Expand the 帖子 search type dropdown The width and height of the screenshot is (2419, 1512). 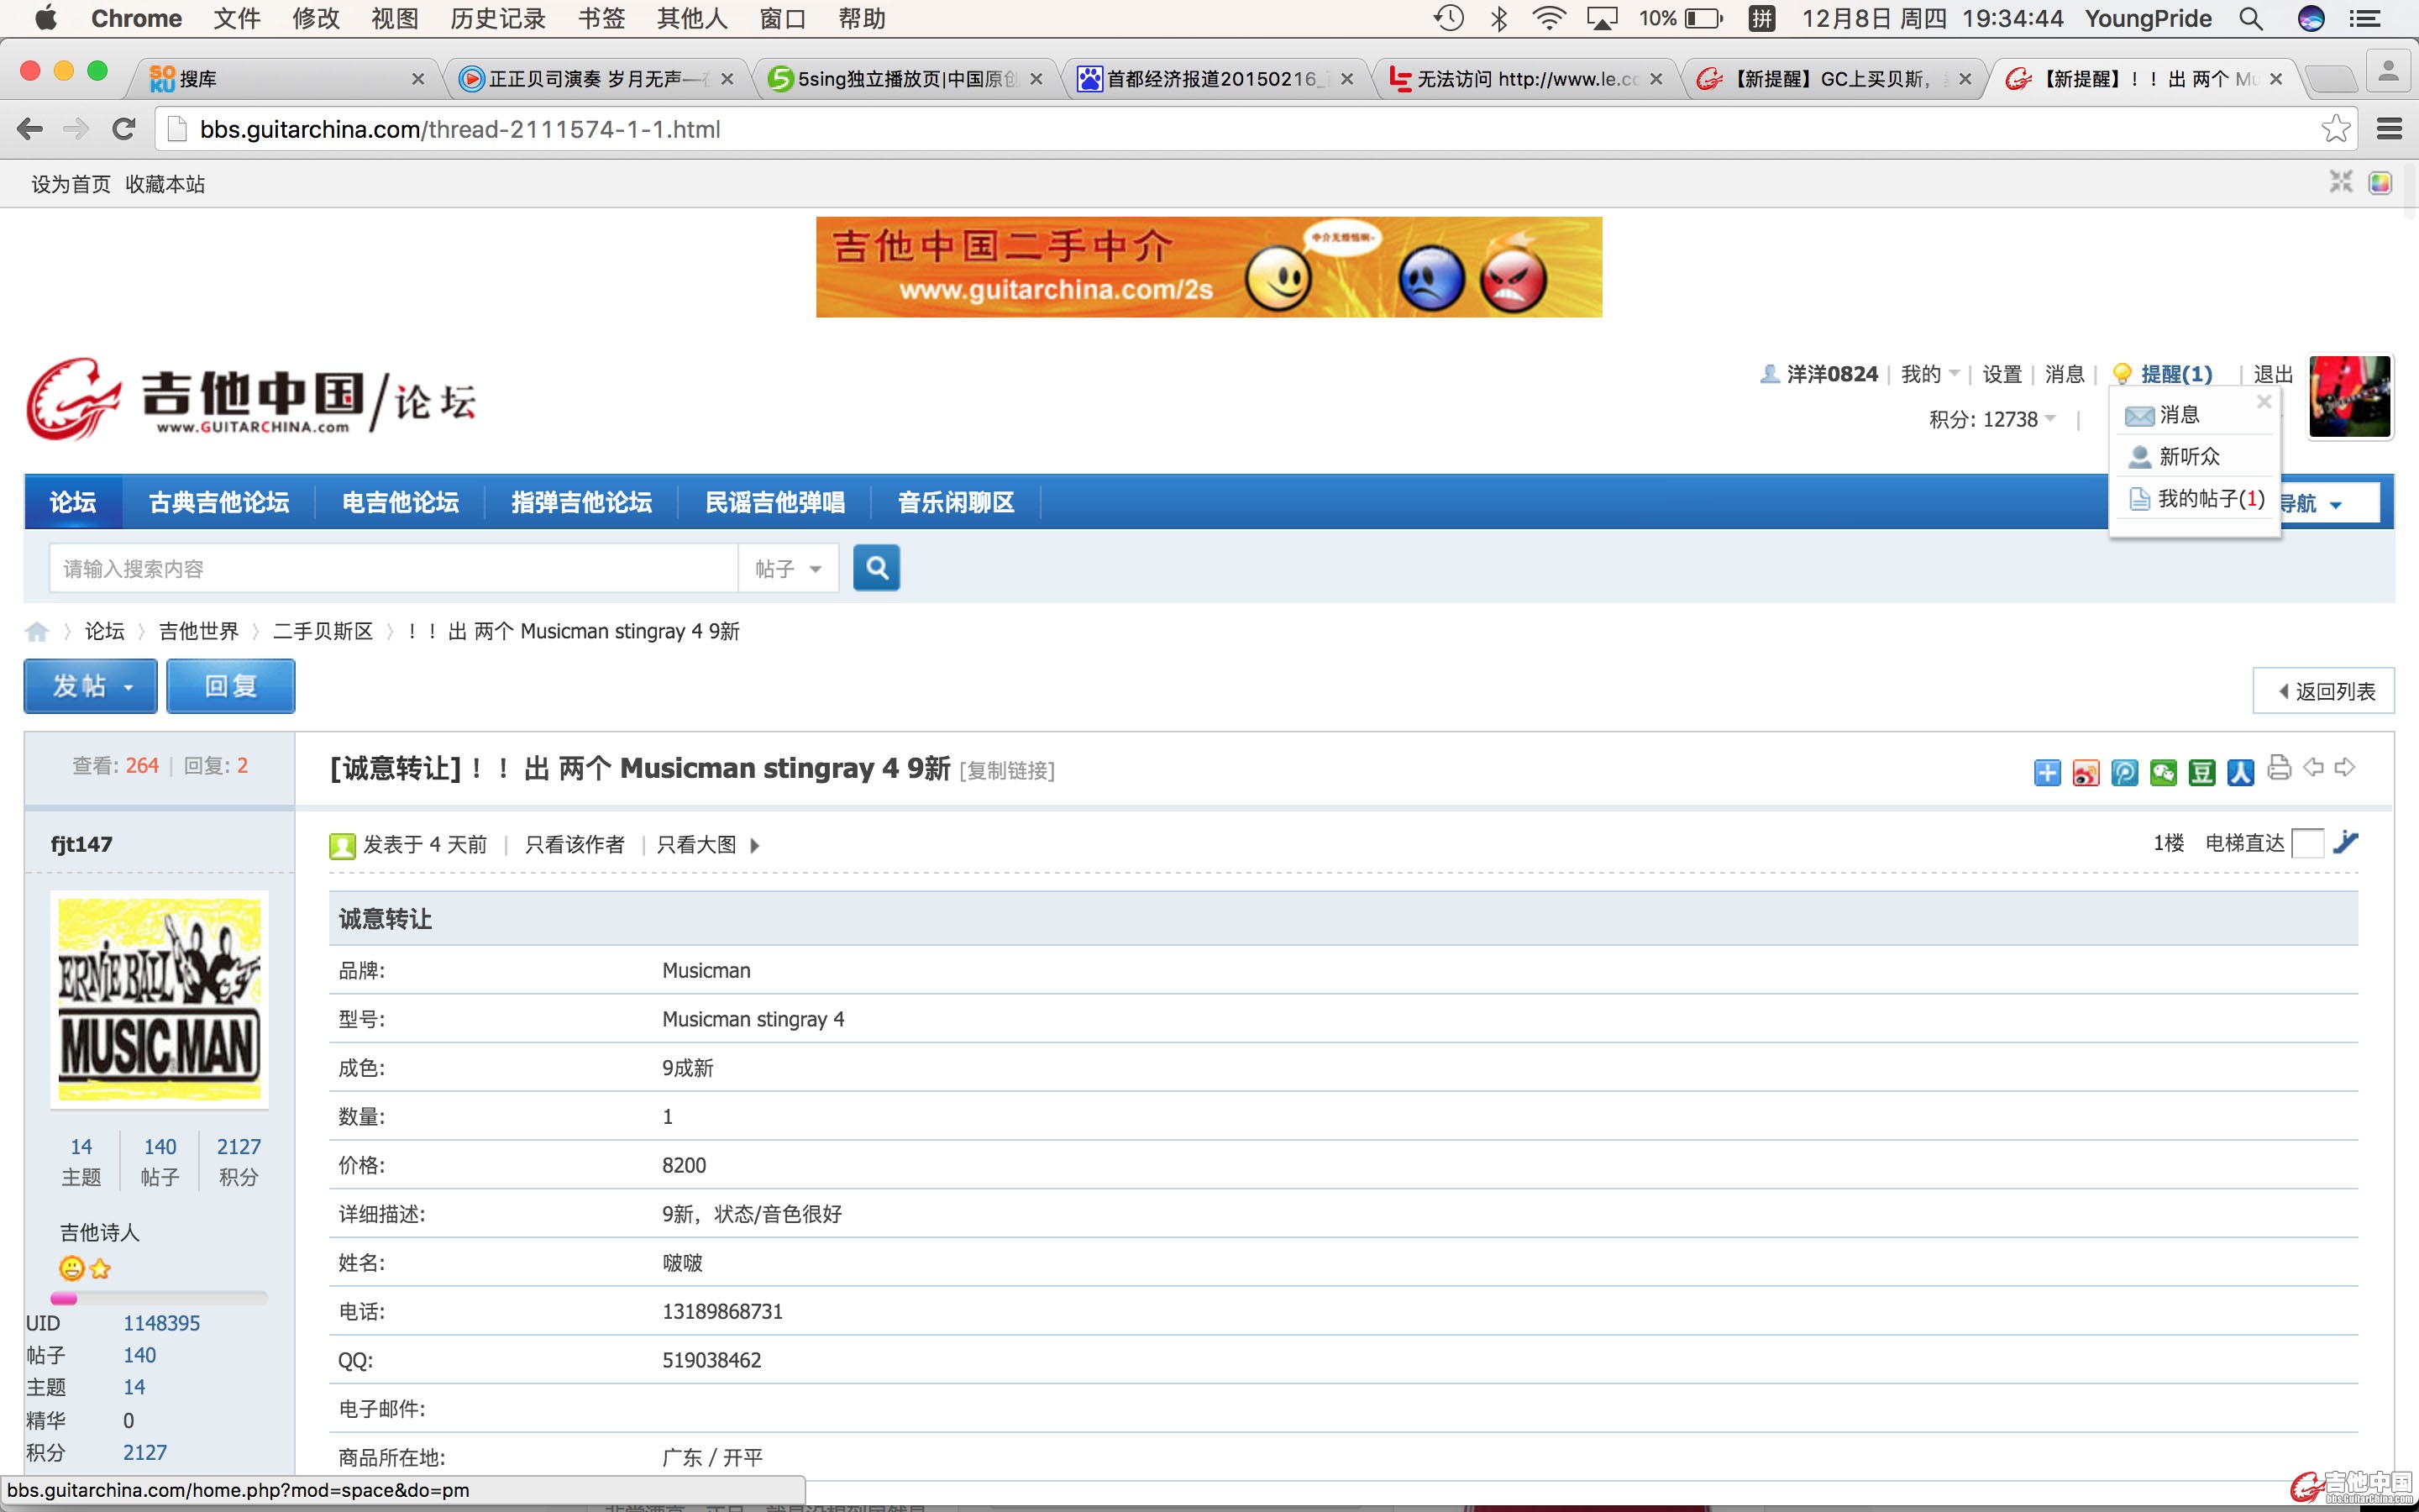[788, 569]
